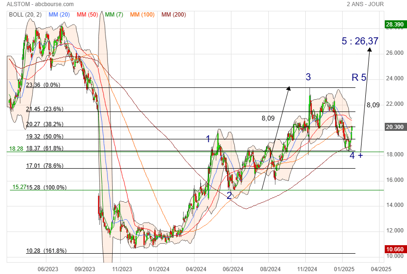Image resolution: width=407 pixels, height=274 pixels.
Task: Click the 11/2024 date axis label
Action: [307, 269]
